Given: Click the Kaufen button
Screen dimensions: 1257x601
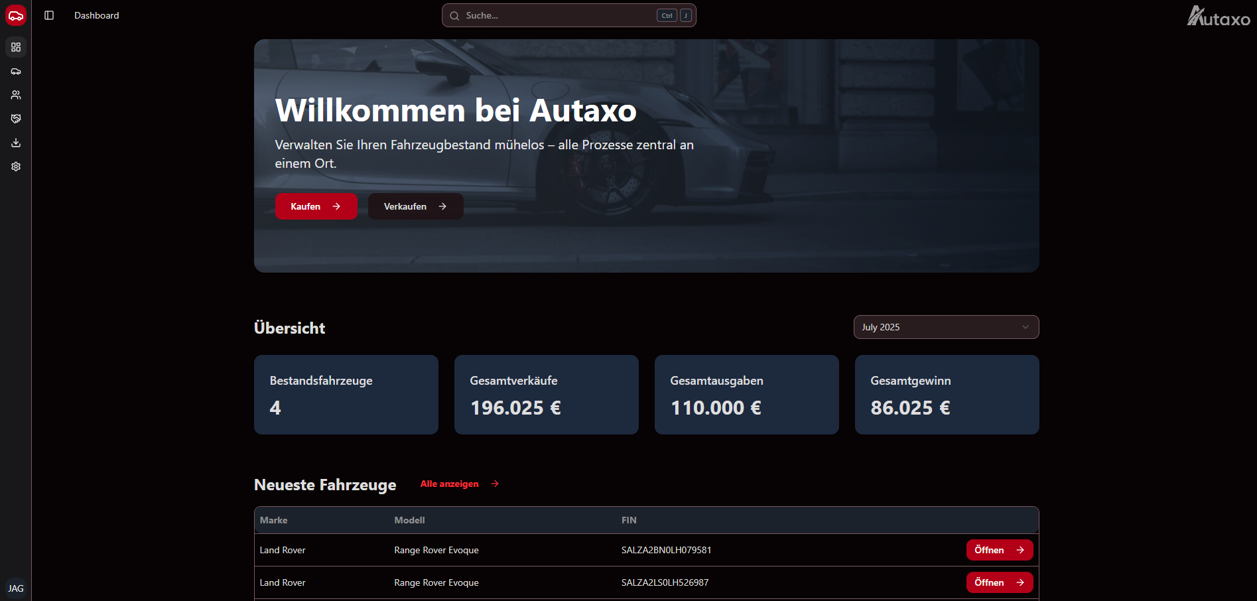Looking at the screenshot, I should click(x=316, y=206).
